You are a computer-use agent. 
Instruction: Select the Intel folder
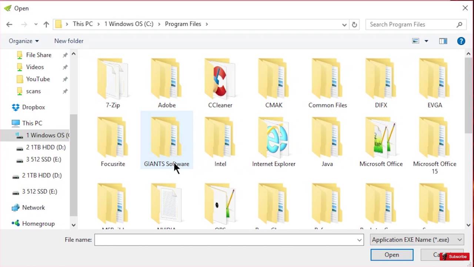pos(220,142)
